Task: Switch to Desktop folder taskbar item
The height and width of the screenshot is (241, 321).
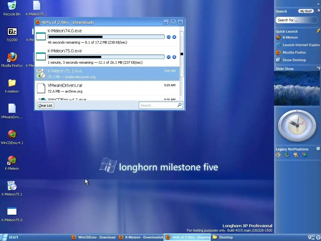Action: tap(223, 237)
